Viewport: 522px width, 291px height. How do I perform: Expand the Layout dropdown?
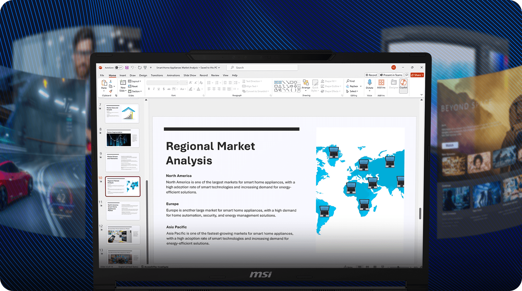[135, 81]
